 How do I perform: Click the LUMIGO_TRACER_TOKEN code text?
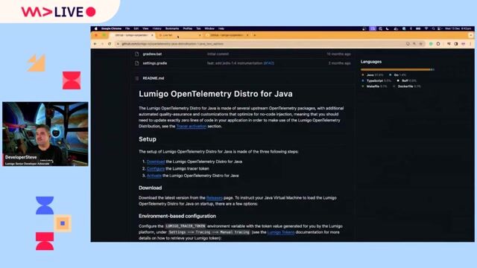[186, 226]
